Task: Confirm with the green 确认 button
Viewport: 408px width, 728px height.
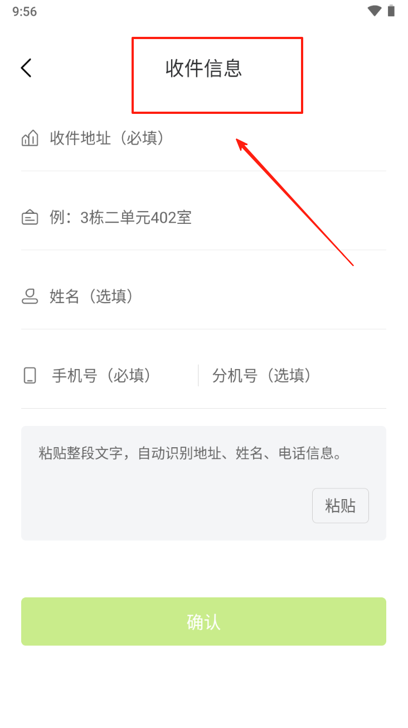Action: pos(203,621)
